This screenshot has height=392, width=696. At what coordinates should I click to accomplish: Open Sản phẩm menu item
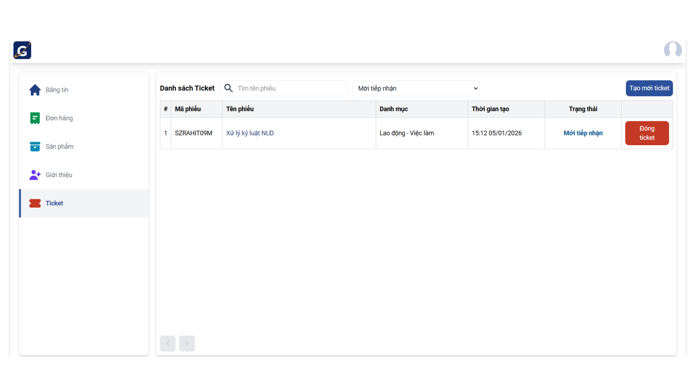[x=59, y=146]
